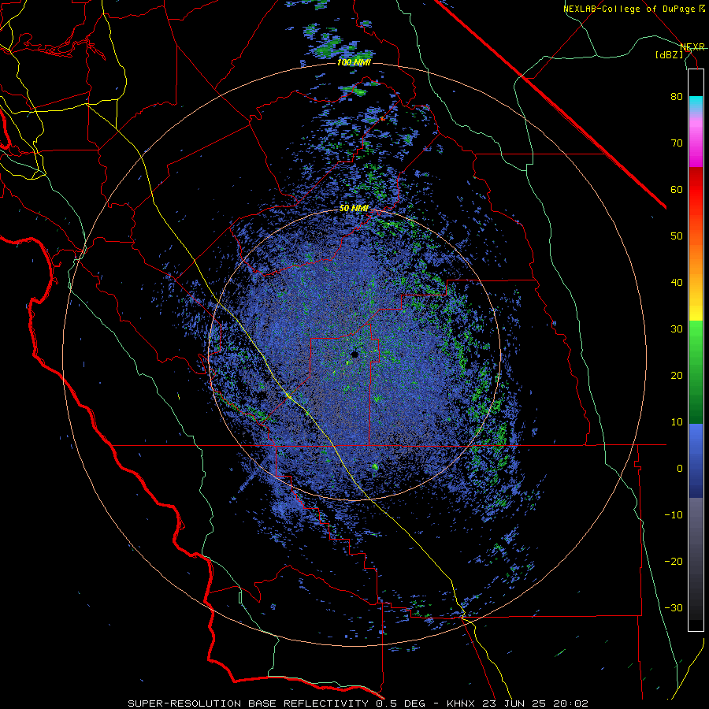Click the [dBZ] units label
The height and width of the screenshot is (709, 709).
coord(670,54)
